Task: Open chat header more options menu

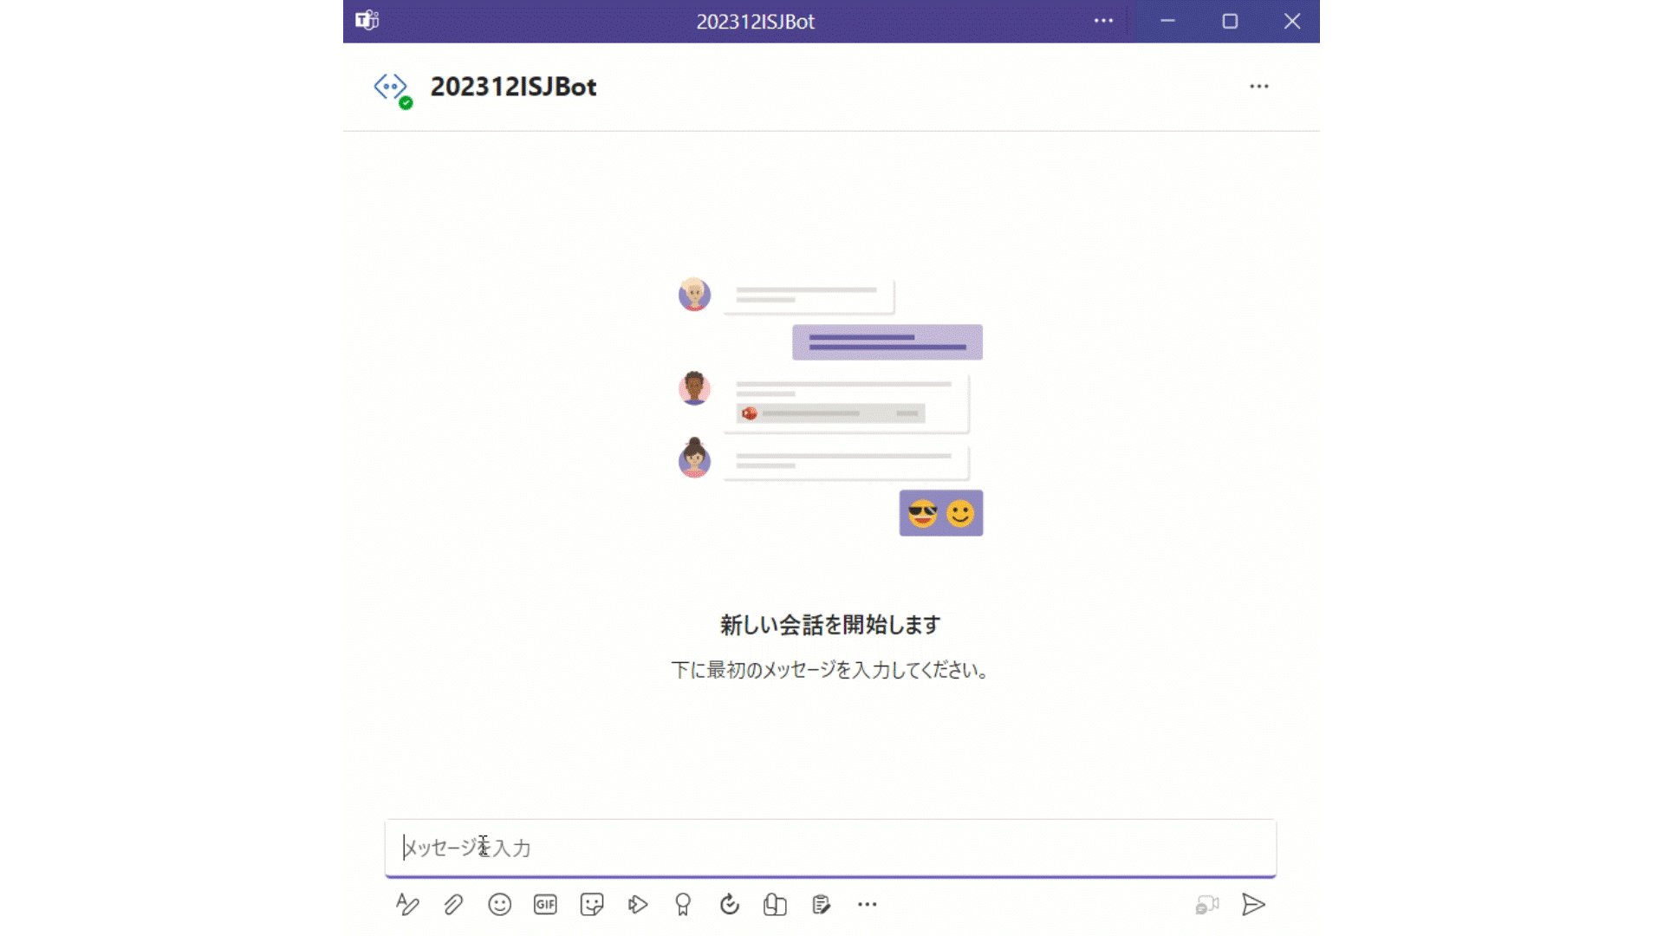Action: 1259,87
